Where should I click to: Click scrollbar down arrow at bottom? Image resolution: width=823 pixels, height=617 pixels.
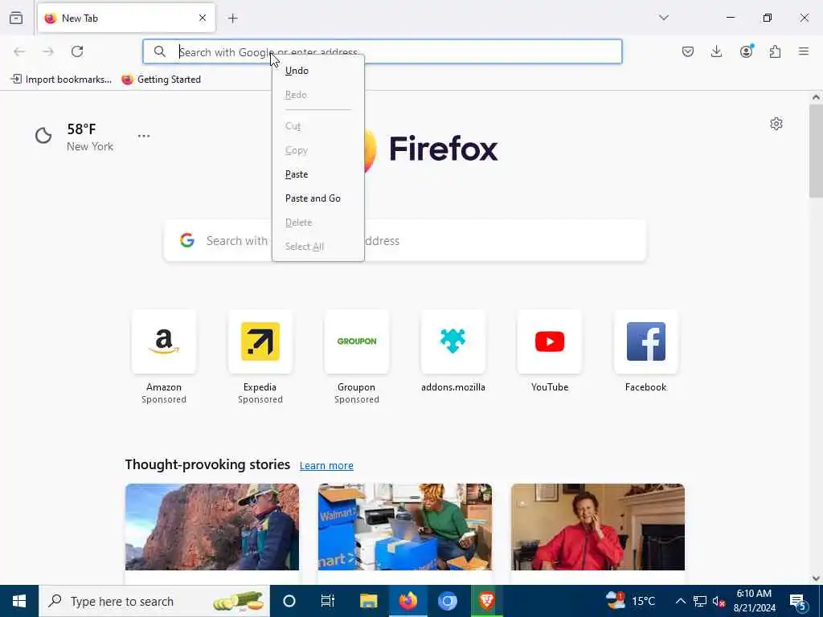click(816, 578)
